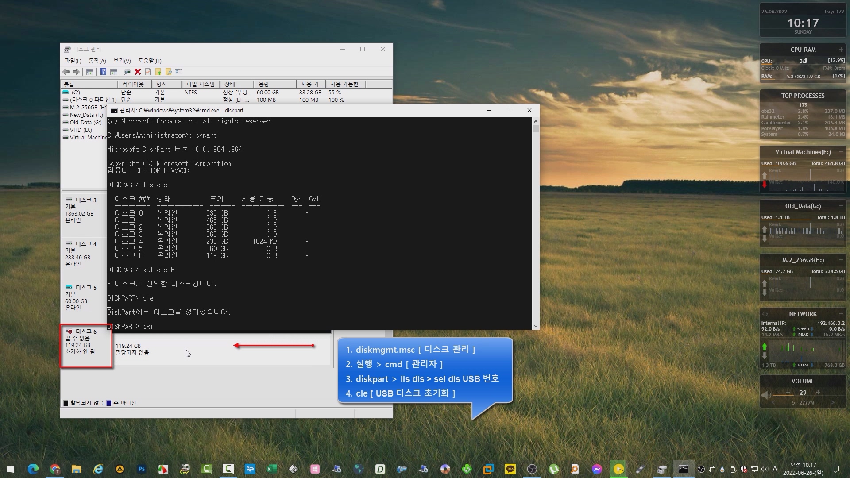Click the Windows Security tray shield icon
Viewport: 850px width, 478px height.
(744, 469)
